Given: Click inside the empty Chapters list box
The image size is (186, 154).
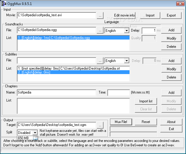Looking at the screenshot, I should [73, 106].
